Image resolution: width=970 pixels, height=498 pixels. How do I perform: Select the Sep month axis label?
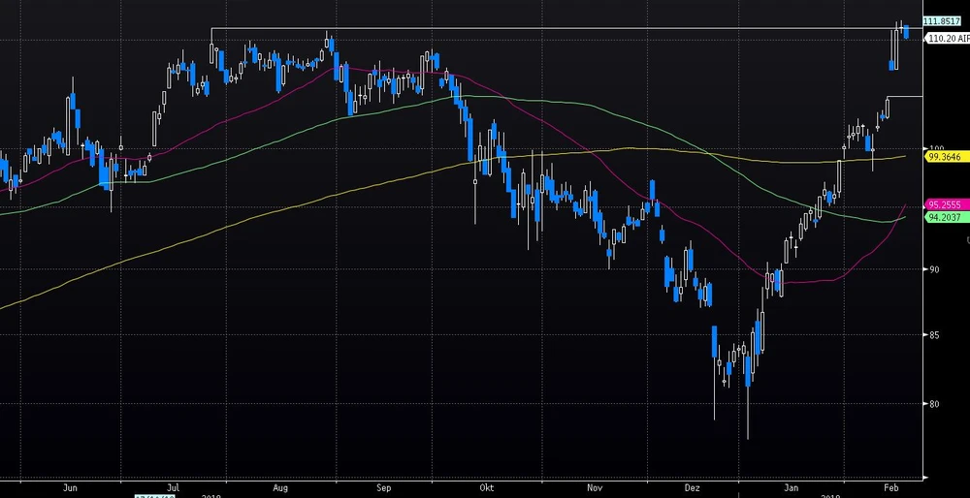pos(383,488)
